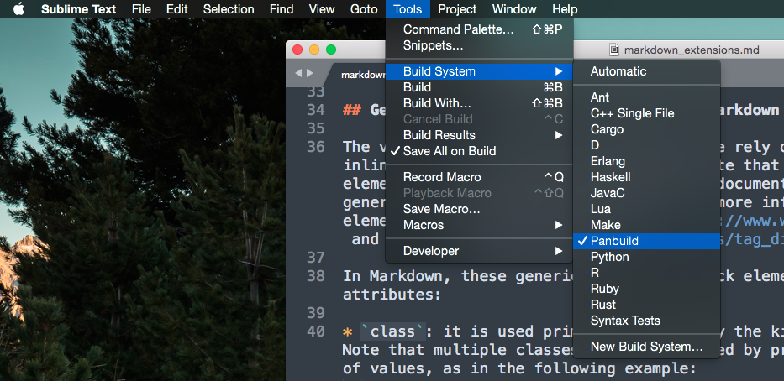Choose Command Palette… from Tools menu
The width and height of the screenshot is (784, 381).
click(x=479, y=29)
